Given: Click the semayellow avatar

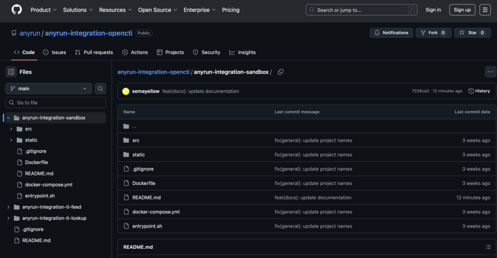Looking at the screenshot, I should point(126,91).
